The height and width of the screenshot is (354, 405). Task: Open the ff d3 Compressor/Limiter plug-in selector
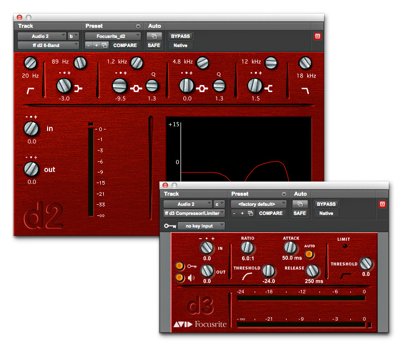(194, 213)
